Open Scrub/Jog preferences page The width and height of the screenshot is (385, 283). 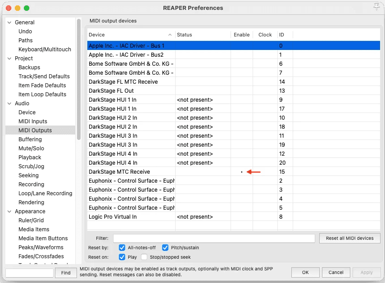pos(31,166)
